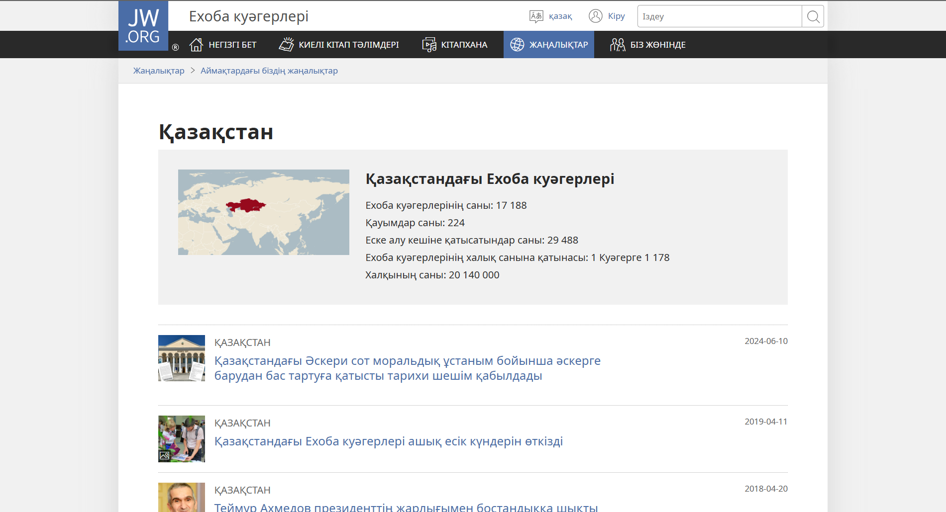Open the Теймур Ахмедов article link
Viewport: 946px width, 512px height.
406,507
